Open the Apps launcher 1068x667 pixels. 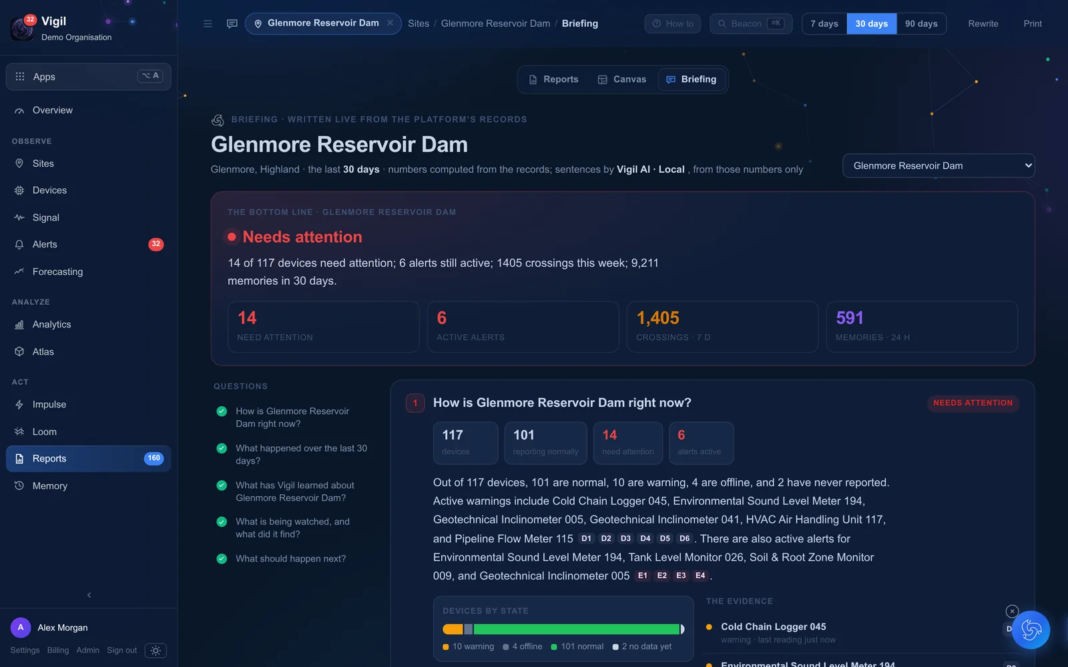pos(89,77)
